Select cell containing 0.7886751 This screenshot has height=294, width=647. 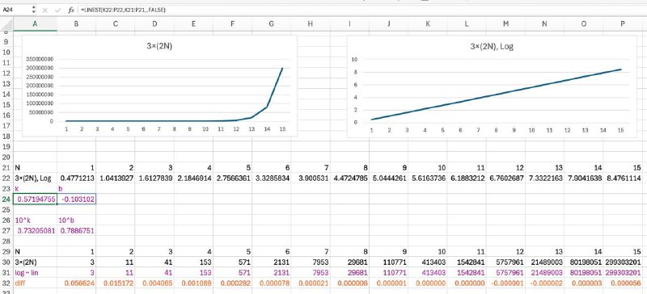pyautogui.click(x=76, y=230)
